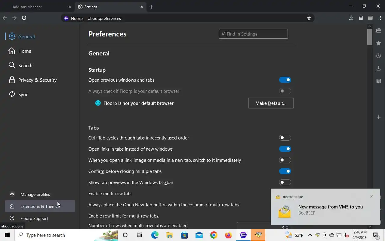
Task: Open downloads panel in right sidebar
Action: [x=379, y=68]
